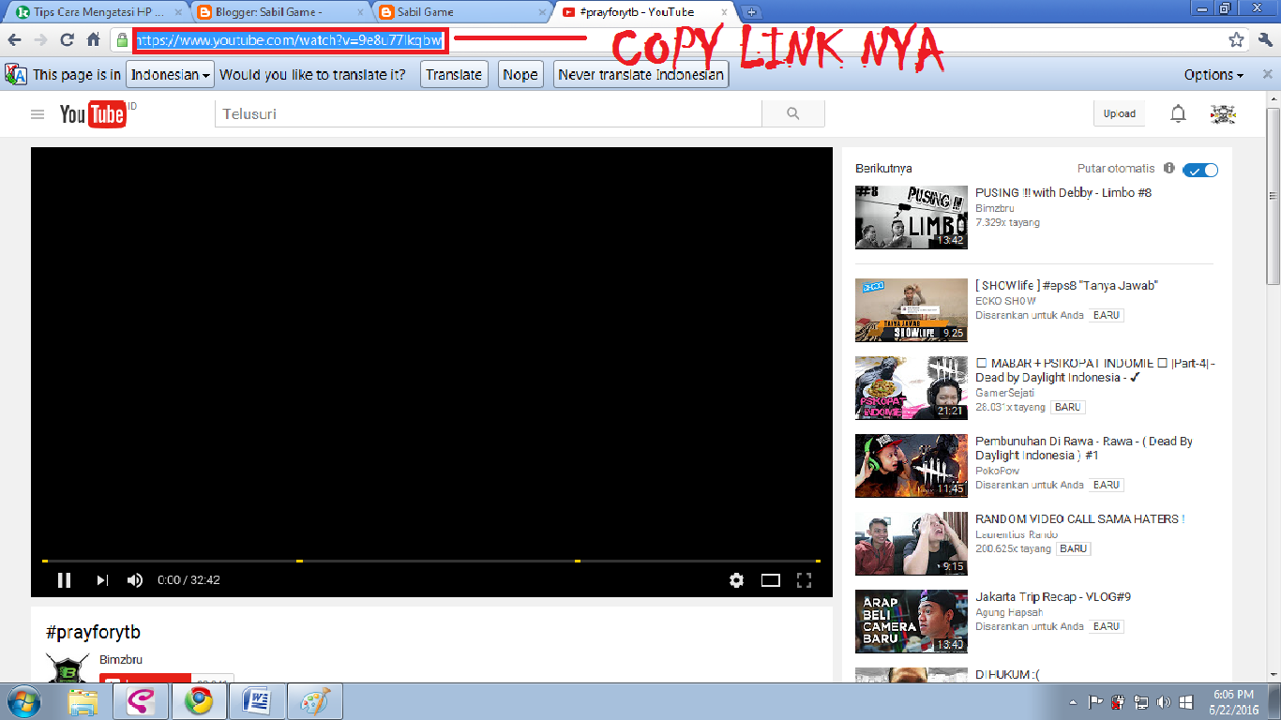
Task: Skip to the next video
Action: point(102,580)
